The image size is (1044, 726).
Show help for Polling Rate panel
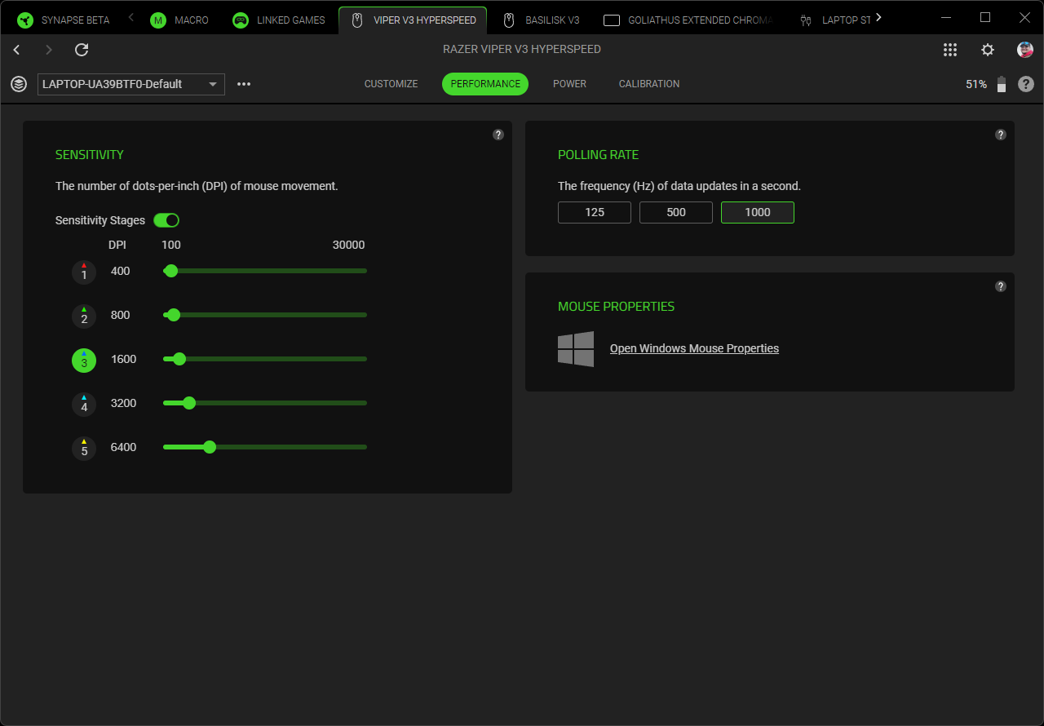[x=1001, y=135]
